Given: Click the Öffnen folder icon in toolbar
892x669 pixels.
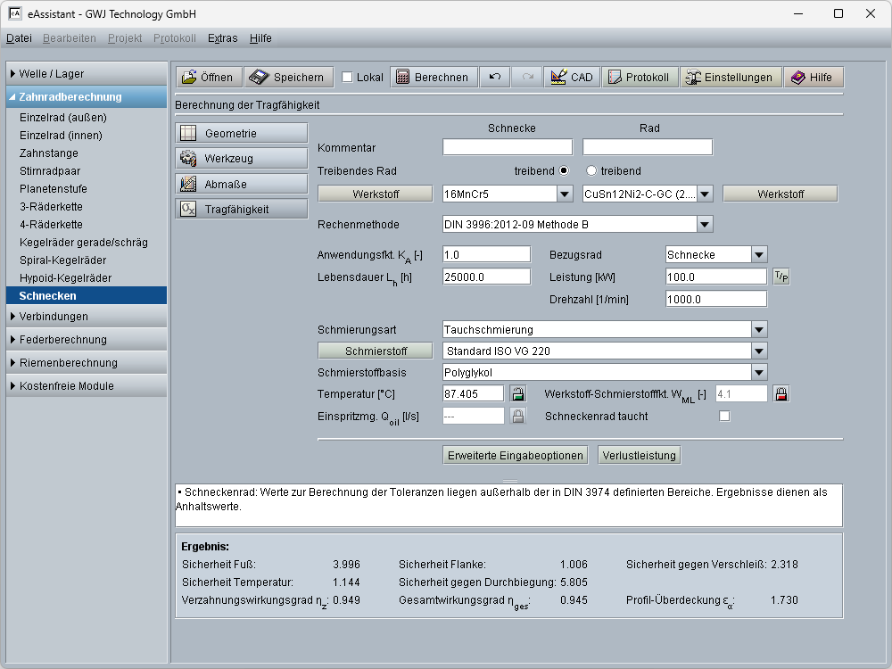Looking at the screenshot, I should (x=189, y=78).
